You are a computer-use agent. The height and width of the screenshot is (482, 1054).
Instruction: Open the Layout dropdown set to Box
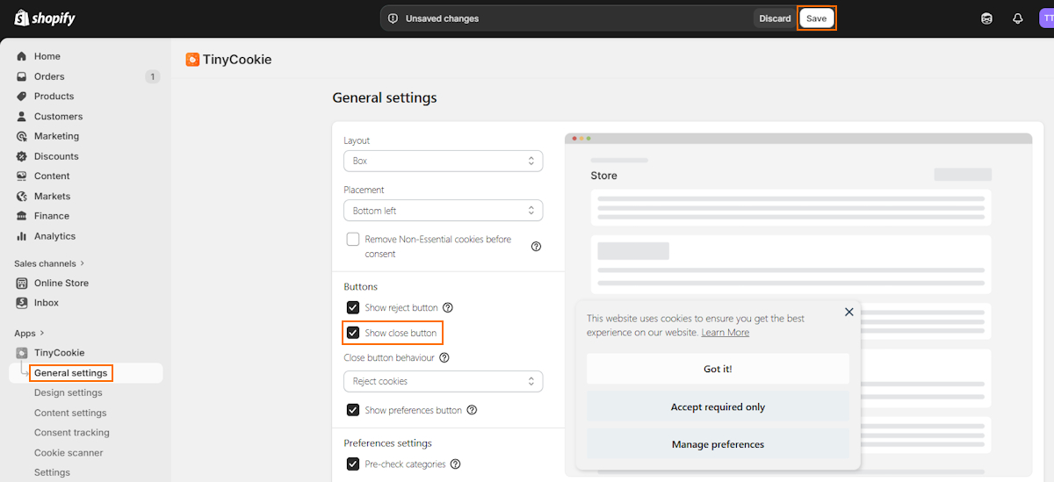point(443,161)
